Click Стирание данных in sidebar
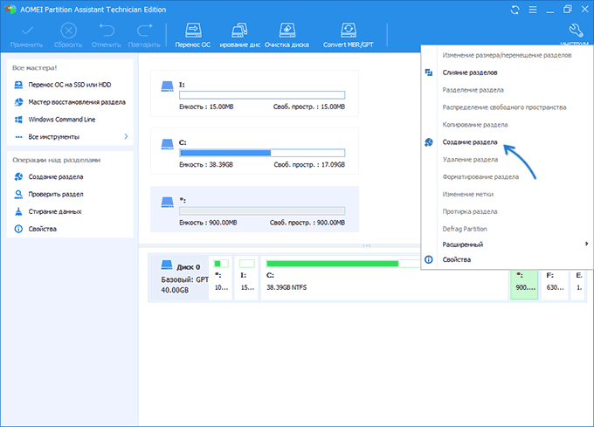Image resolution: width=594 pixels, height=427 pixels. pos(55,211)
